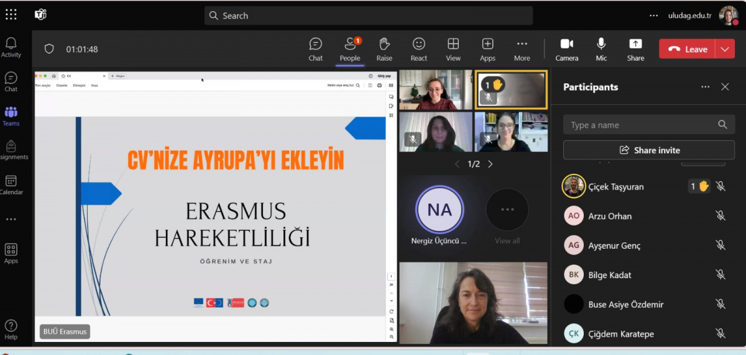Type a name search field
This screenshot has width=746, height=355.
[x=648, y=125]
